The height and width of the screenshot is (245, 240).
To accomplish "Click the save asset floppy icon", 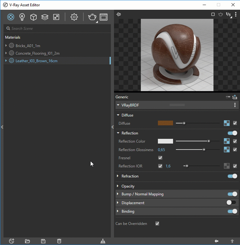I will click(x=43, y=241).
